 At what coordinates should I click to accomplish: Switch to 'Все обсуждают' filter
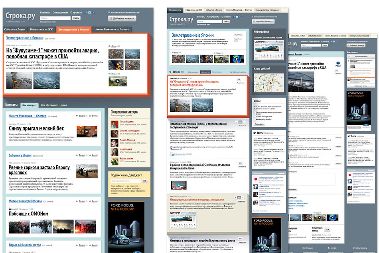point(48,105)
